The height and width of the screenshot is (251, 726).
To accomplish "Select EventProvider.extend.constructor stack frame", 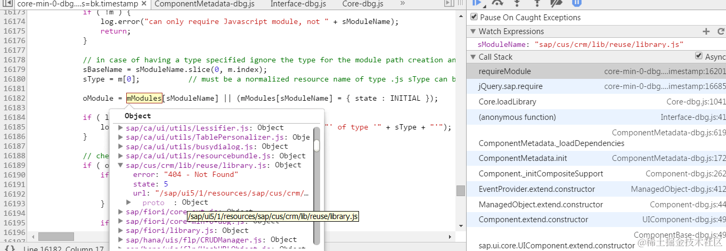I will [x=596, y=189].
